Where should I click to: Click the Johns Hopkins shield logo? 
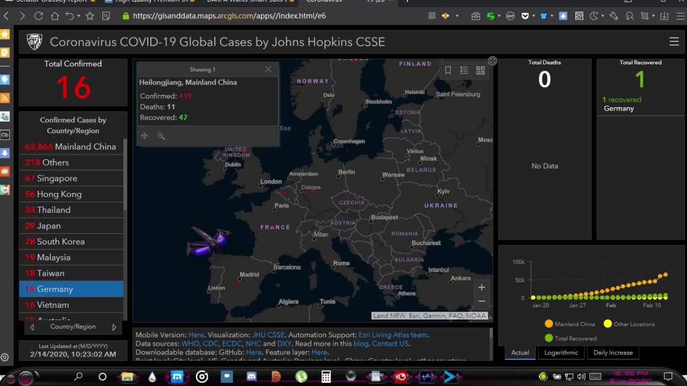[x=34, y=42]
